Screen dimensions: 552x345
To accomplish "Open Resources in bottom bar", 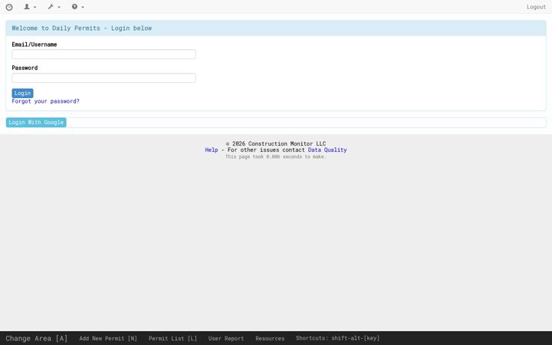I will coord(270,338).
